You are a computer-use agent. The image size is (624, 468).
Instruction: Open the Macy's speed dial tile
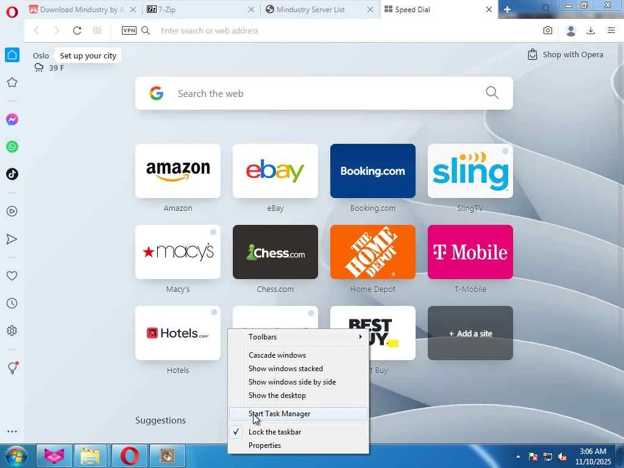178,252
